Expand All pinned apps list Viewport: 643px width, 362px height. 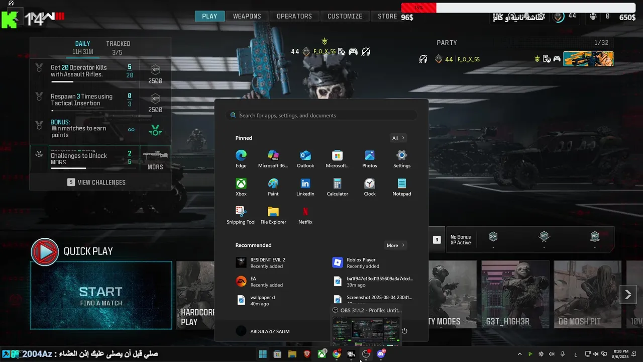pos(398,138)
